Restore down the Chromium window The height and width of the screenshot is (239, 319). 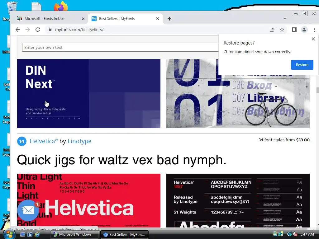coord(304,13)
